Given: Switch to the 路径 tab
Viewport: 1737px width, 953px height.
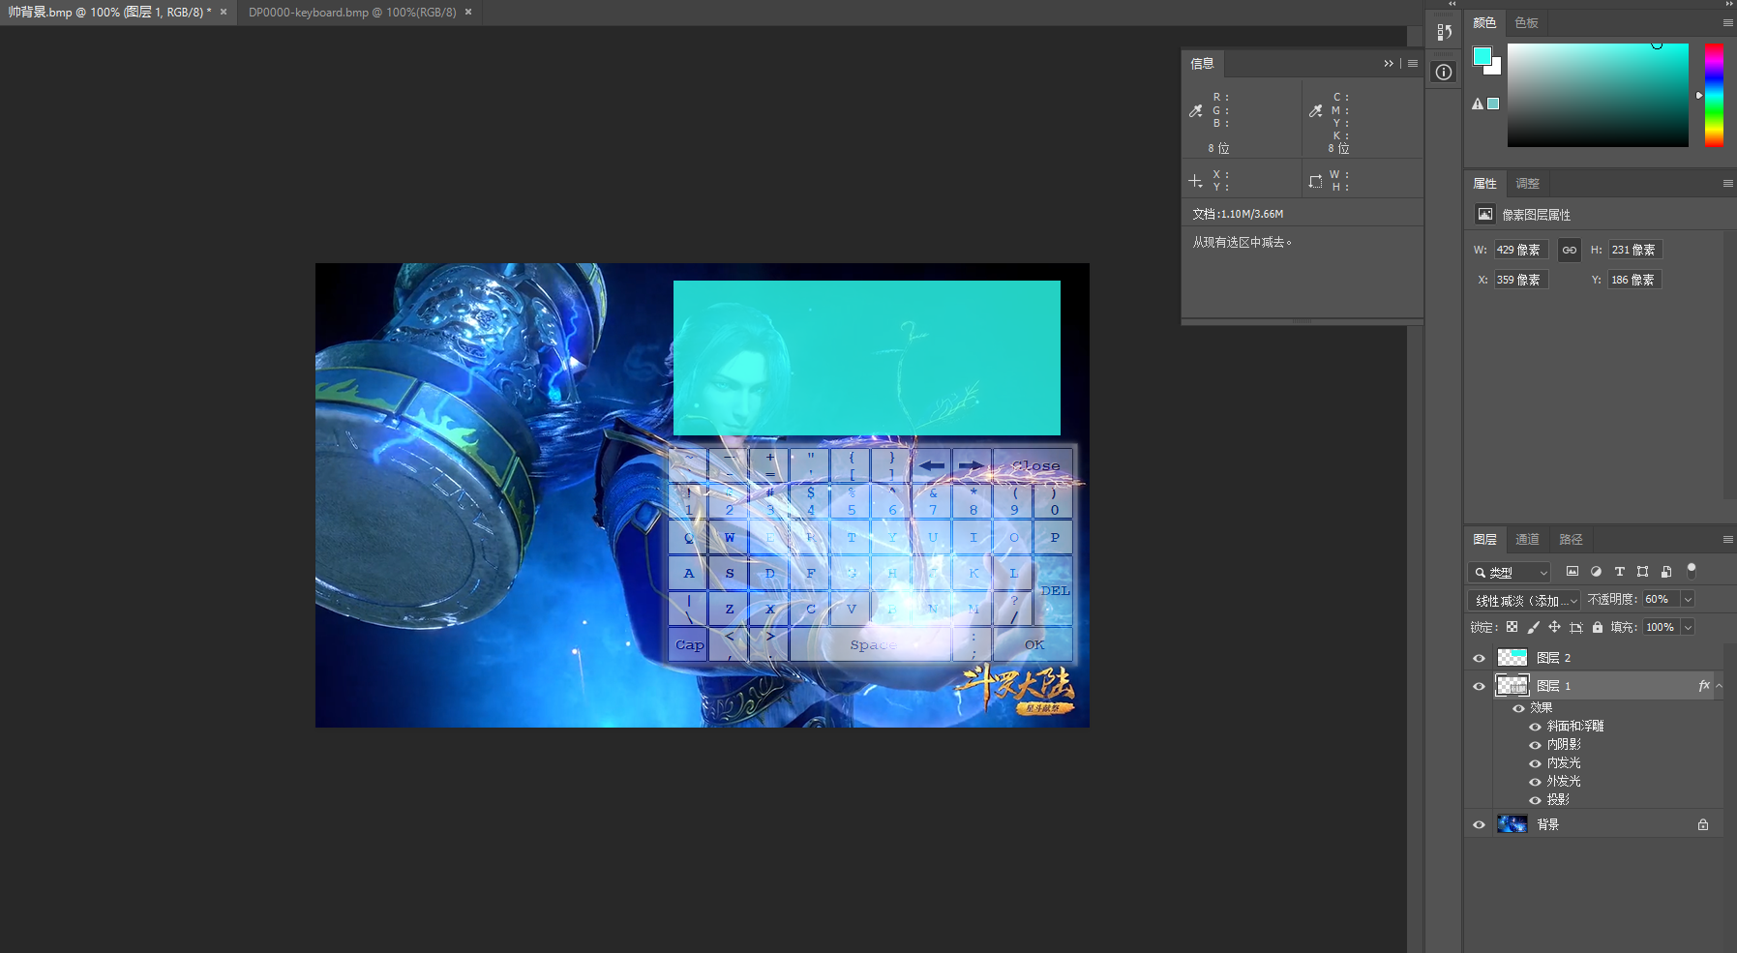Looking at the screenshot, I should (x=1571, y=539).
